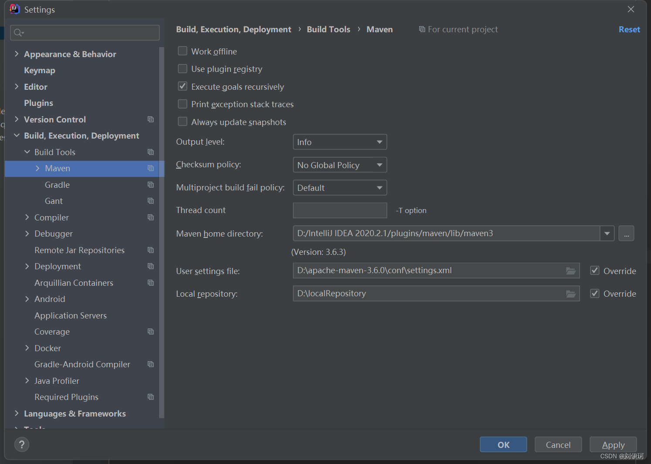
Task: Click the project-level icon beside Build Tools
Action: tap(151, 152)
